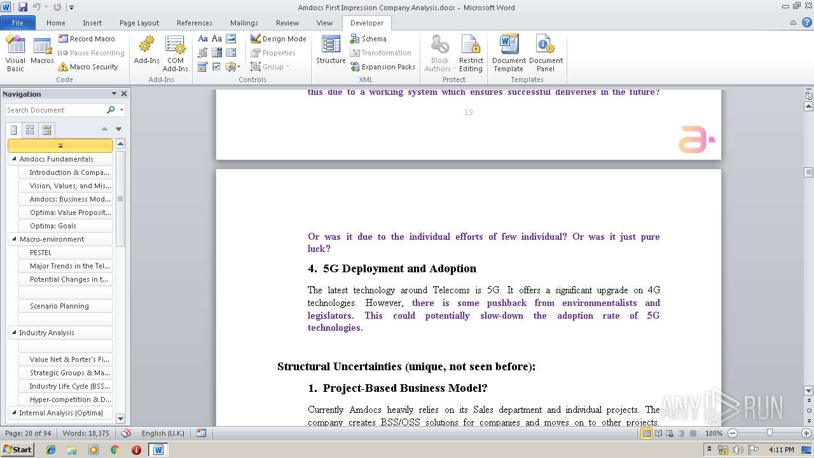Open Word Count from status bar
The image size is (814, 458).
(x=86, y=433)
